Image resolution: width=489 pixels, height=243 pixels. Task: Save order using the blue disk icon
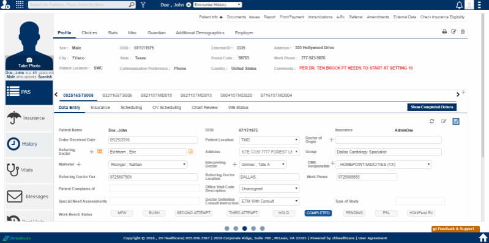pyautogui.click(x=456, y=121)
